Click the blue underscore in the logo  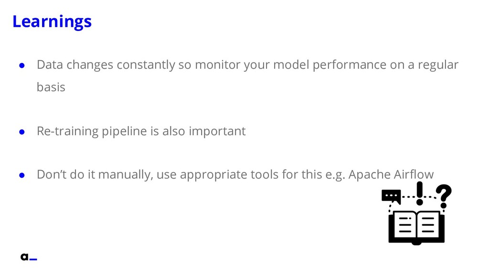(33, 259)
